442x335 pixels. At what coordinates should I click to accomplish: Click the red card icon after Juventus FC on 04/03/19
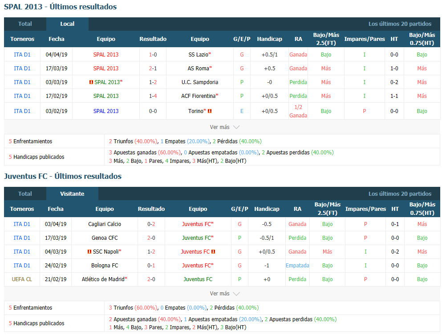pyautogui.click(x=213, y=252)
